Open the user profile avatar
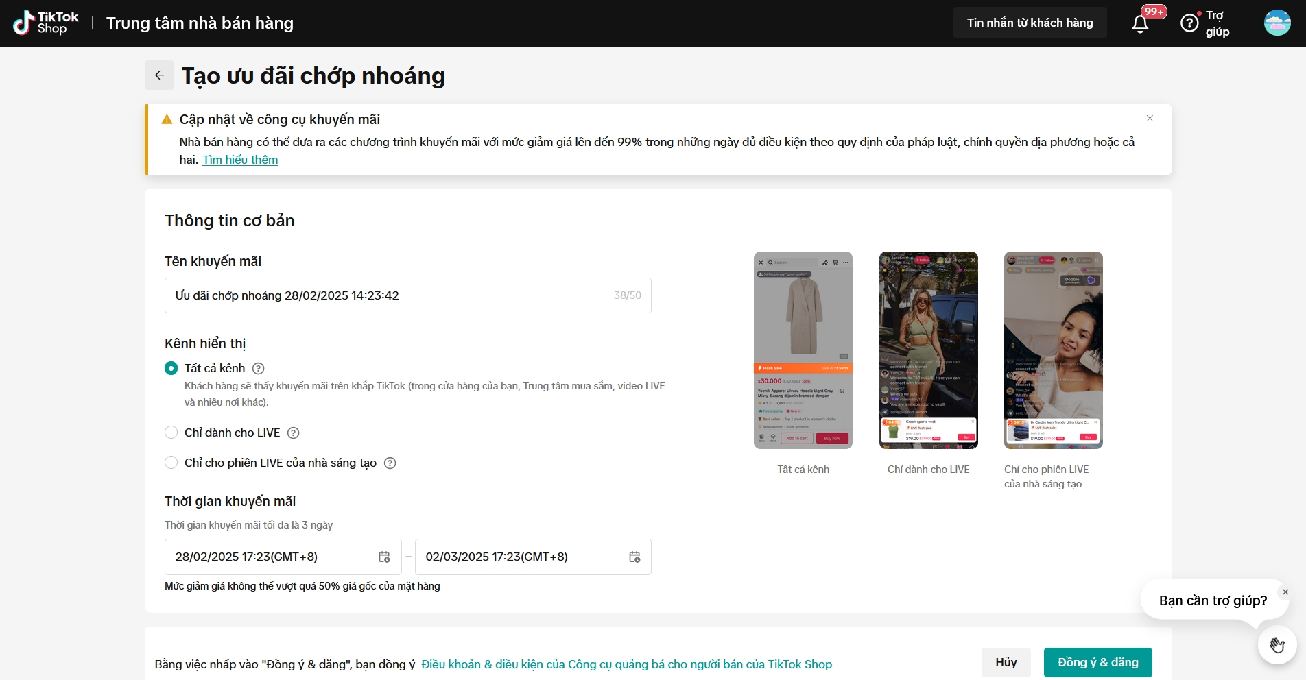 click(1277, 23)
